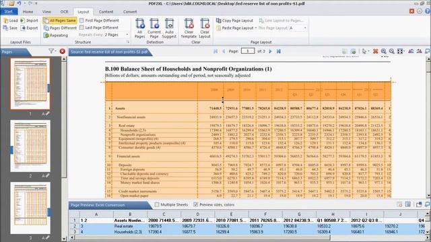Click Copy Page Layout
The image size is (431, 242).
pyautogui.click(x=234, y=21)
